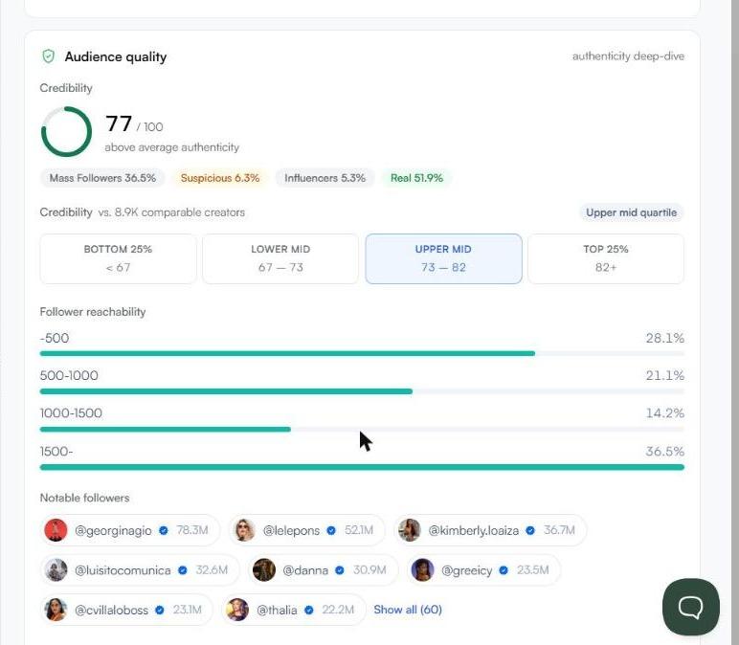Show all 60 notable followers
Screen dimensions: 739x645
408,610
